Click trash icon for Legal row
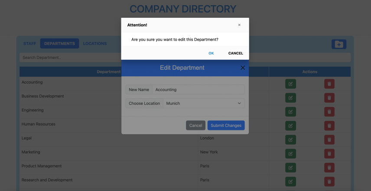Viewport: 371px width, 191px height. (x=329, y=139)
